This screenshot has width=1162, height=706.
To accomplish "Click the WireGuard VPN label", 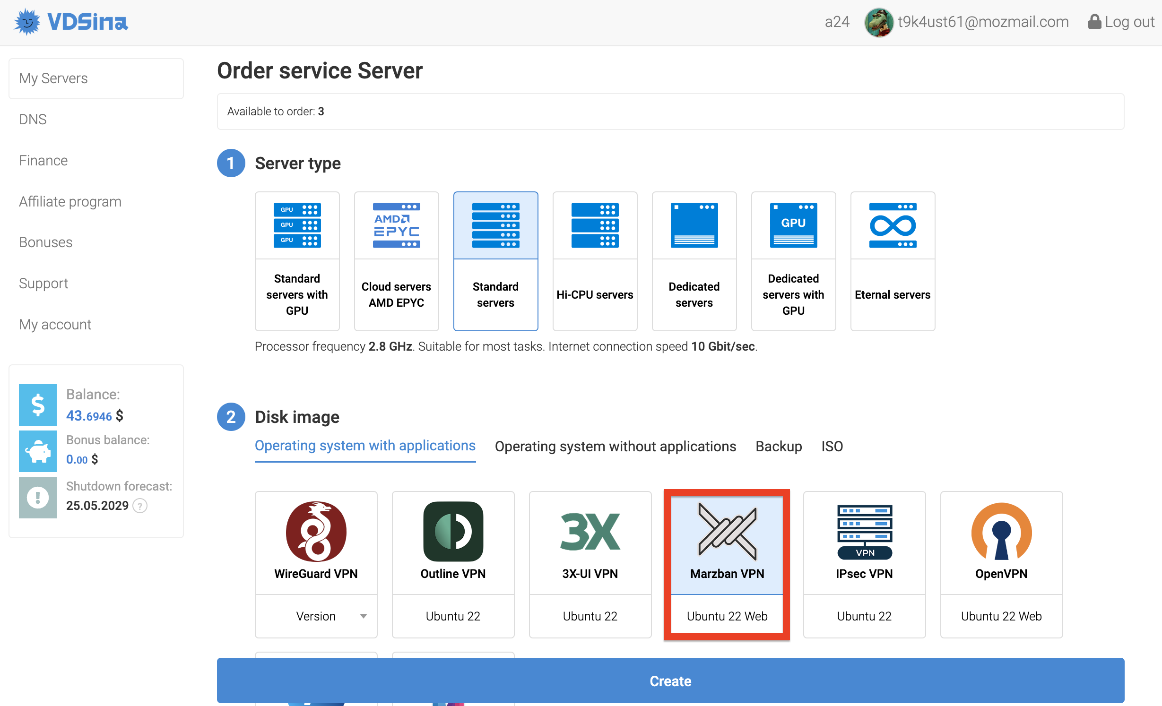I will [x=316, y=574].
